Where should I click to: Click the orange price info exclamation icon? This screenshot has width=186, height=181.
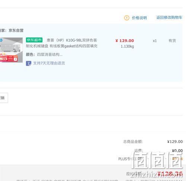(x=126, y=18)
